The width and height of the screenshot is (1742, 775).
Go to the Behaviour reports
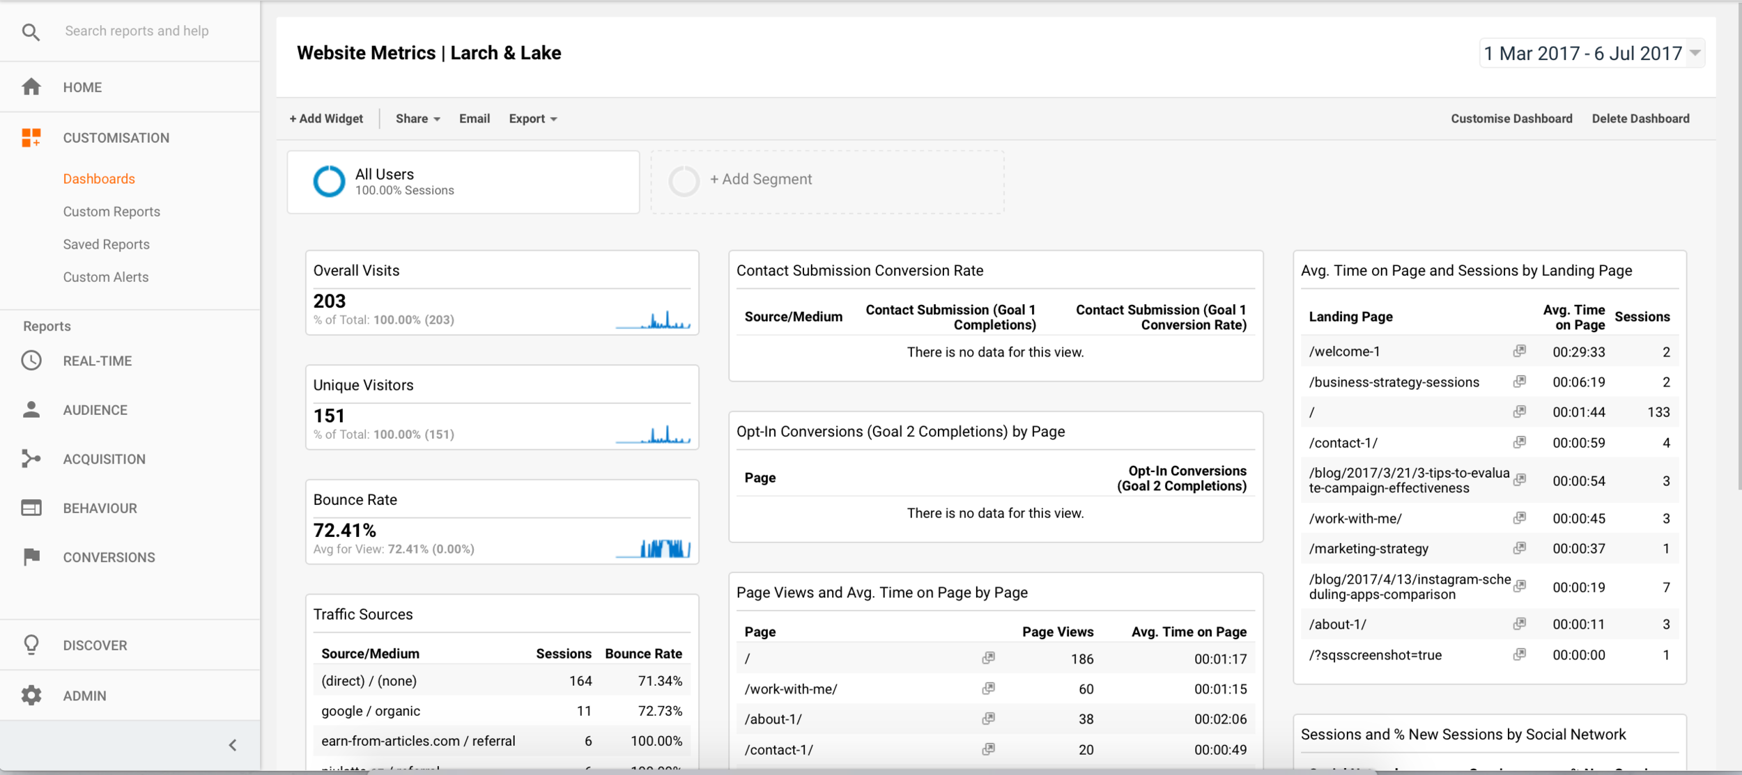click(x=100, y=508)
